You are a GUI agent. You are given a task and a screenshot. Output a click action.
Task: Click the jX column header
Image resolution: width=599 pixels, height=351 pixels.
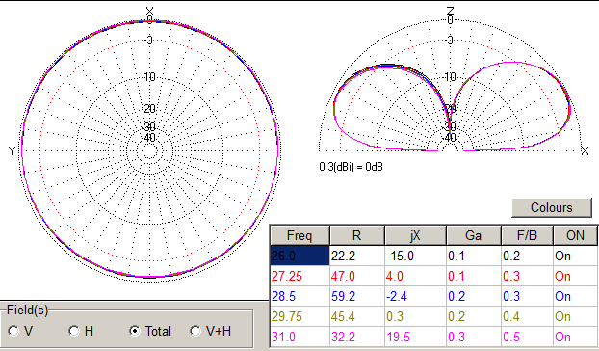415,235
